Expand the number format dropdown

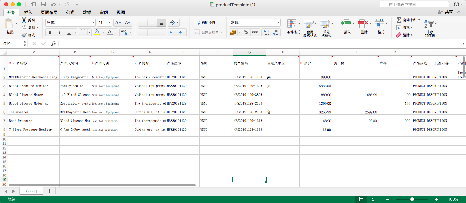click(x=278, y=23)
